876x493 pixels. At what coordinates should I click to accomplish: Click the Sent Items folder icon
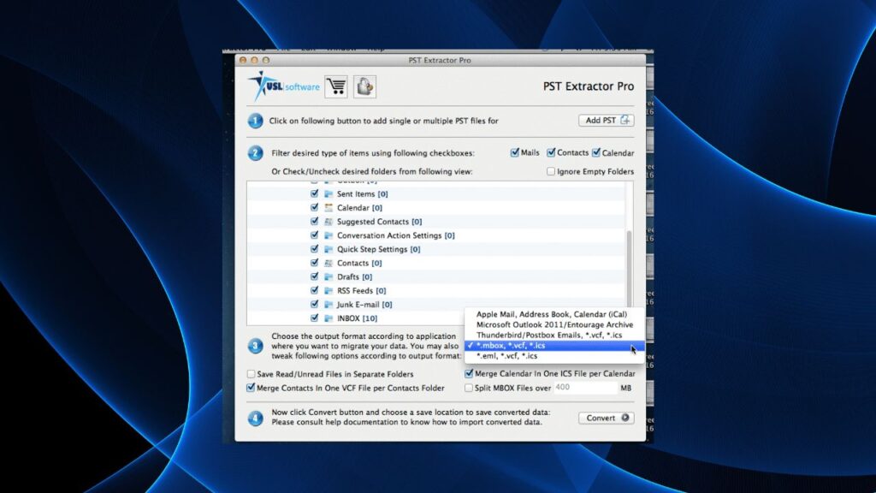point(328,194)
